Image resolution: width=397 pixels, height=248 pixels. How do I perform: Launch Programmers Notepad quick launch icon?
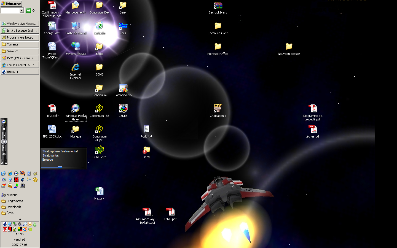coord(35,174)
